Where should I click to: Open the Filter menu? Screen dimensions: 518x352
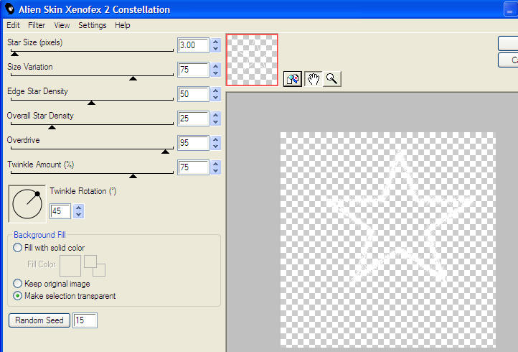coord(37,25)
